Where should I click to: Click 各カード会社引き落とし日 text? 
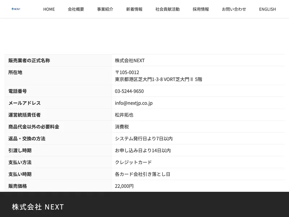(x=142, y=174)
